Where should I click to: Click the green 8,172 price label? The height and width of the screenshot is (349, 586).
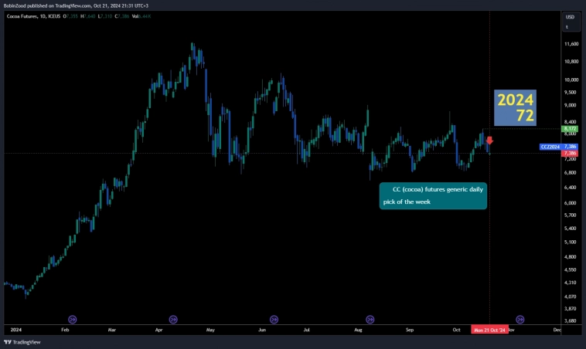pos(570,129)
